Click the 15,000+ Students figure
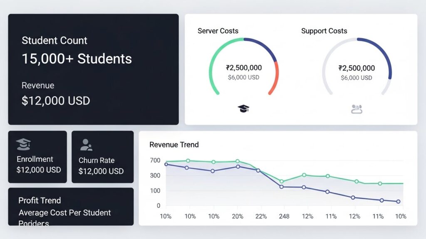Screen dimensions: 426x239 point(77,59)
